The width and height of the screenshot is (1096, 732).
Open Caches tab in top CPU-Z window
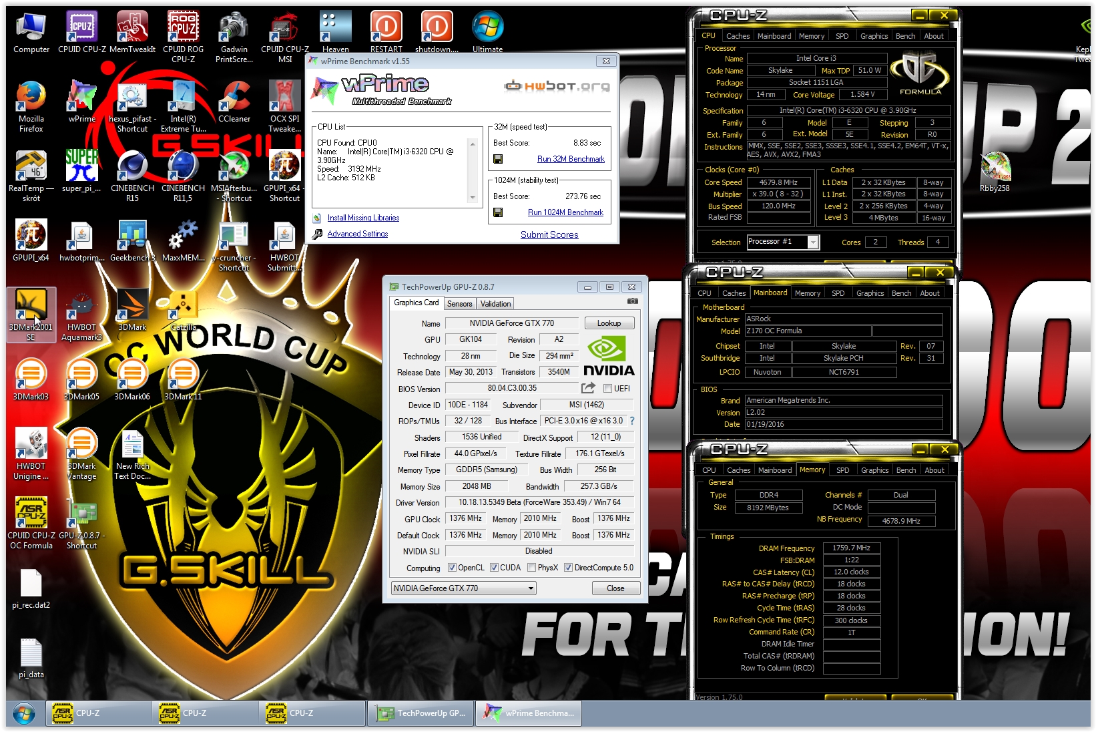point(738,36)
